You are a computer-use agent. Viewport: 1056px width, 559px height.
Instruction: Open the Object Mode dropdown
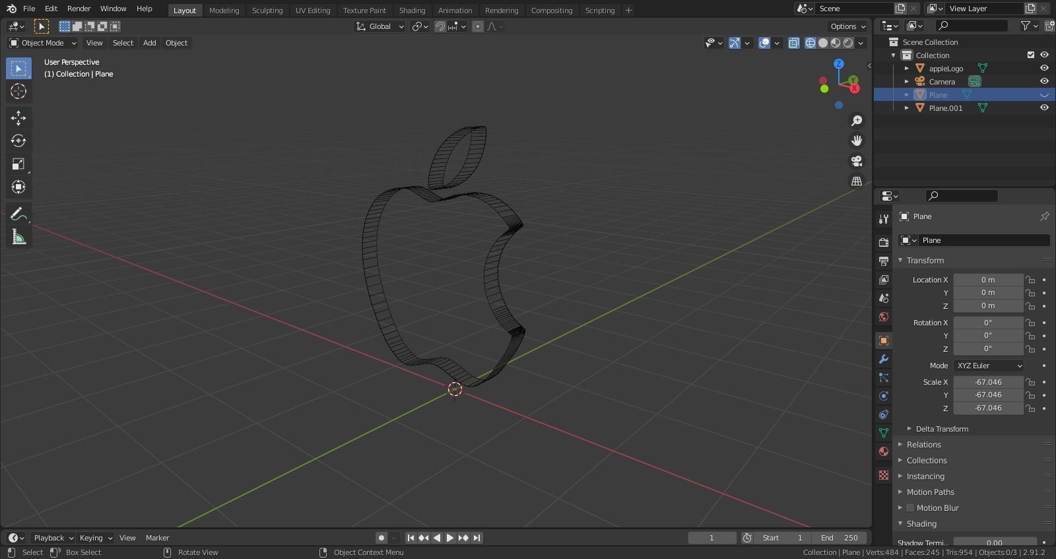point(43,43)
